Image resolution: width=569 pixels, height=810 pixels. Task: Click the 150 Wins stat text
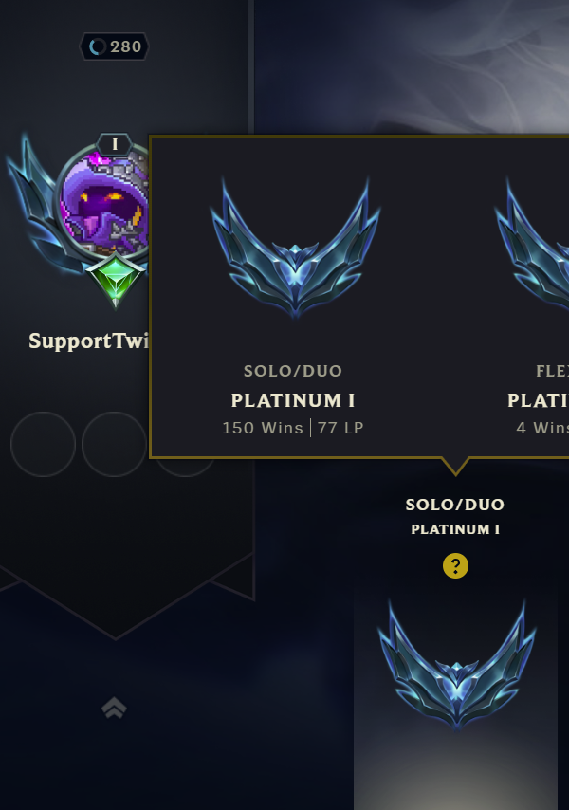tap(263, 428)
